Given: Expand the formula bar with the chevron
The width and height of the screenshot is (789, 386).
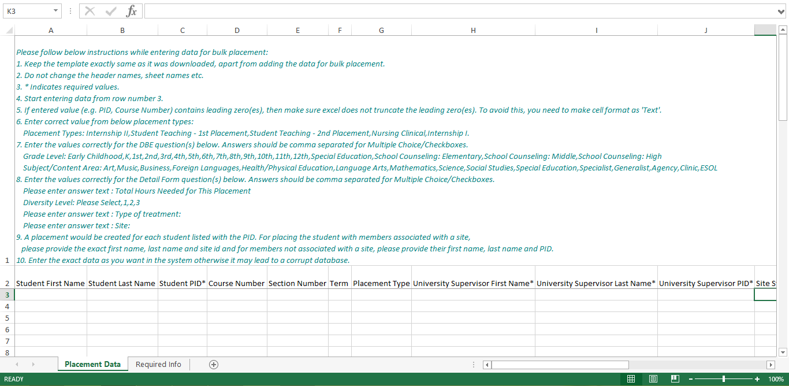Looking at the screenshot, I should pyautogui.click(x=781, y=11).
